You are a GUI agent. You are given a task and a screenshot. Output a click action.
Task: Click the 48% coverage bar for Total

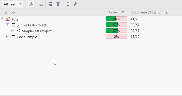(116, 19)
